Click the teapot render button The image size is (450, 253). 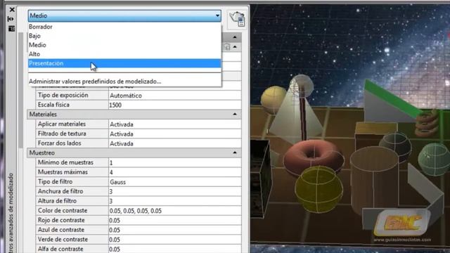(238, 19)
